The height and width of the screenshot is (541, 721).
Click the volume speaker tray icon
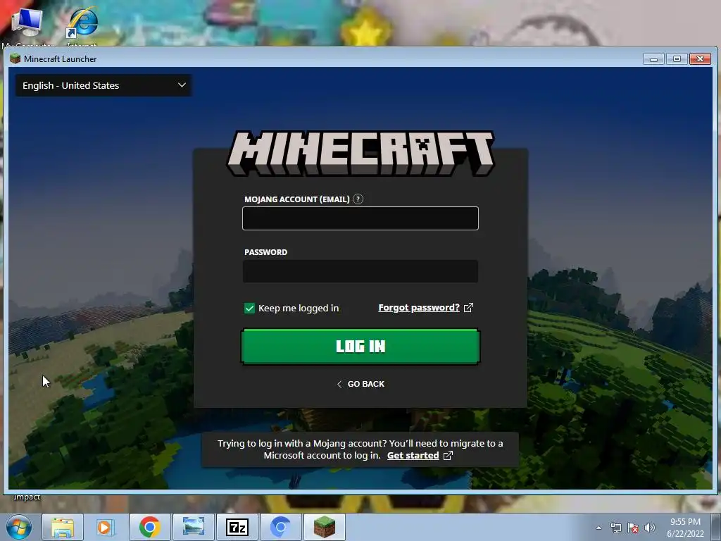(x=649, y=528)
